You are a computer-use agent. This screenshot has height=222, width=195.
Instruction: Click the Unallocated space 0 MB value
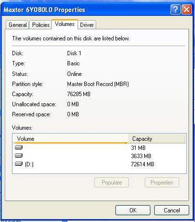coord(73,104)
